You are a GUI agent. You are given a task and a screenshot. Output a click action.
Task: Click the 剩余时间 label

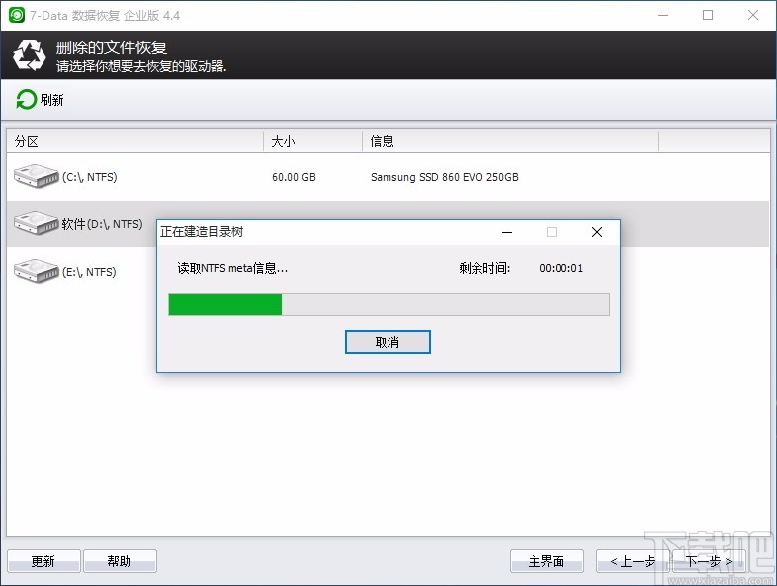tap(484, 268)
